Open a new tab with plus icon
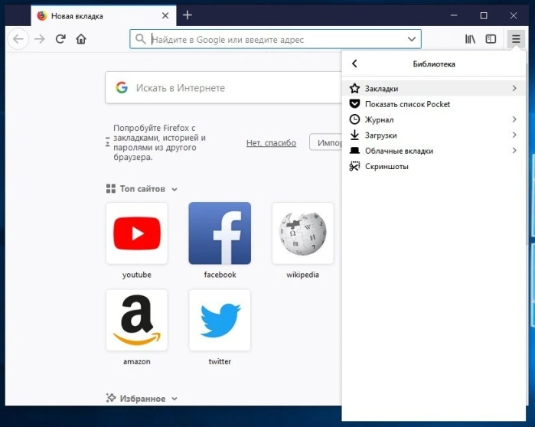The height and width of the screenshot is (427, 535). 188,15
